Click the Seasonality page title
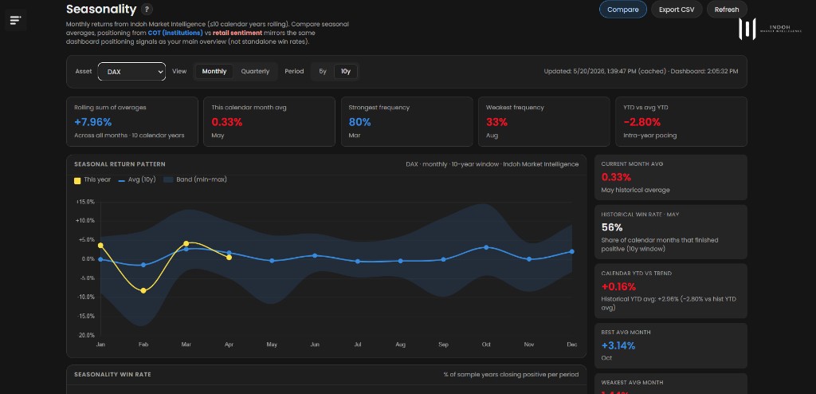 point(101,10)
